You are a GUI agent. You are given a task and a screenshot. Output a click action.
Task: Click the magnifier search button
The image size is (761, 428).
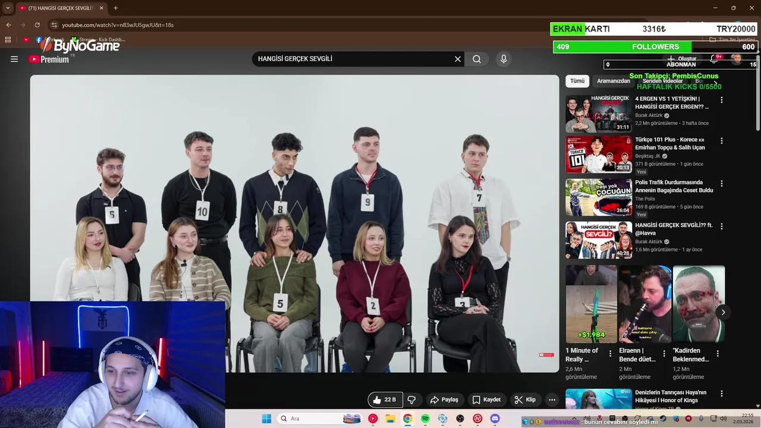477,59
